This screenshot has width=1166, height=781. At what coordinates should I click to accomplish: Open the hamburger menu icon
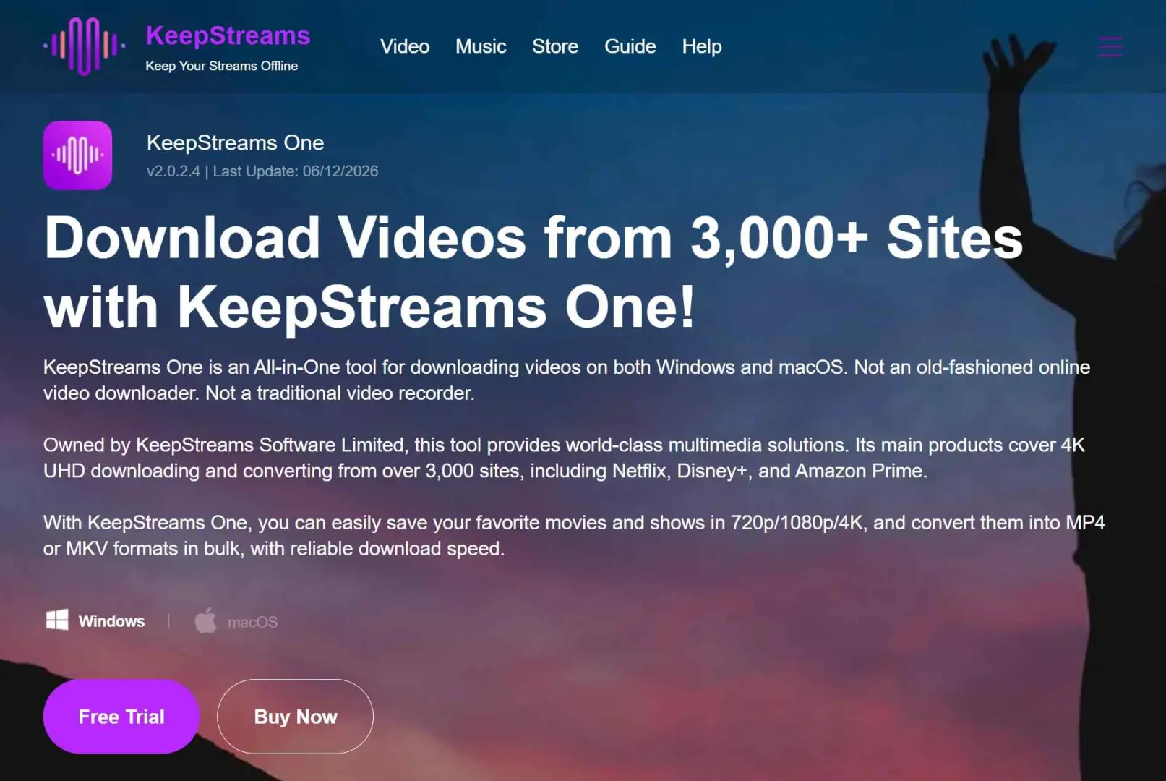[1110, 46]
